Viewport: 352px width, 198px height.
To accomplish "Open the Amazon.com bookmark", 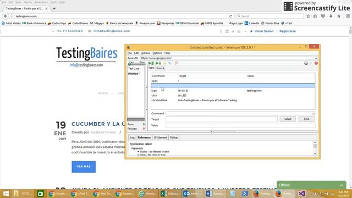I will coord(145,23).
